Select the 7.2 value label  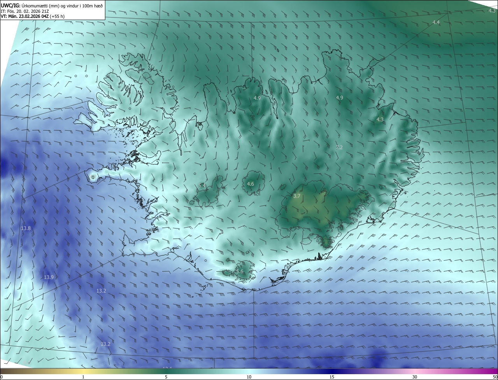point(339,148)
